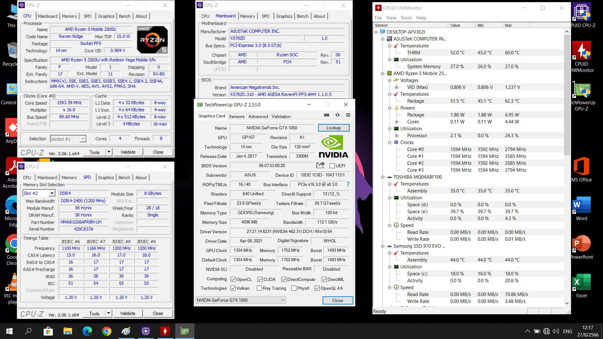Screen dimensions: 603x339
Task: Open File Explorer from taskbar
Action: tap(68, 331)
